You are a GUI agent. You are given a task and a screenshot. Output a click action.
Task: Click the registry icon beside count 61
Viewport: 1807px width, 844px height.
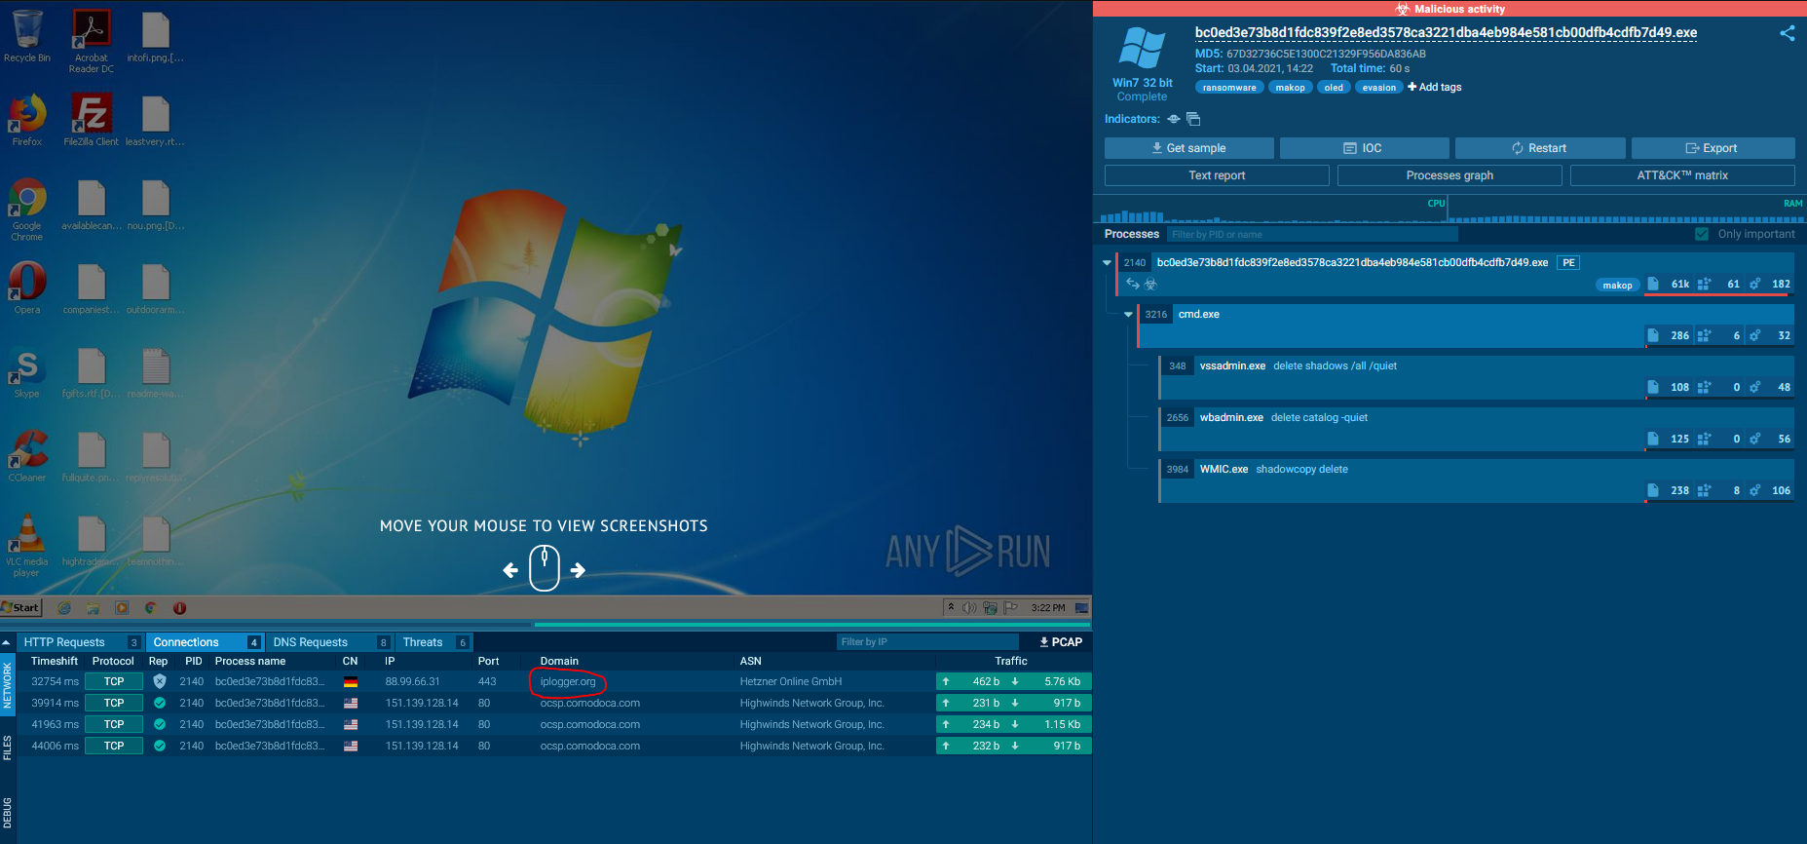click(x=1704, y=284)
